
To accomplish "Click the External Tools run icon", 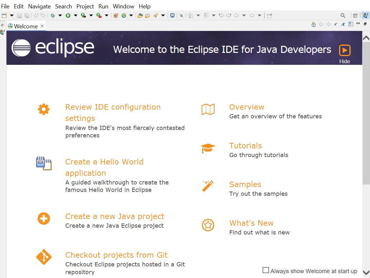I will coord(99,15).
